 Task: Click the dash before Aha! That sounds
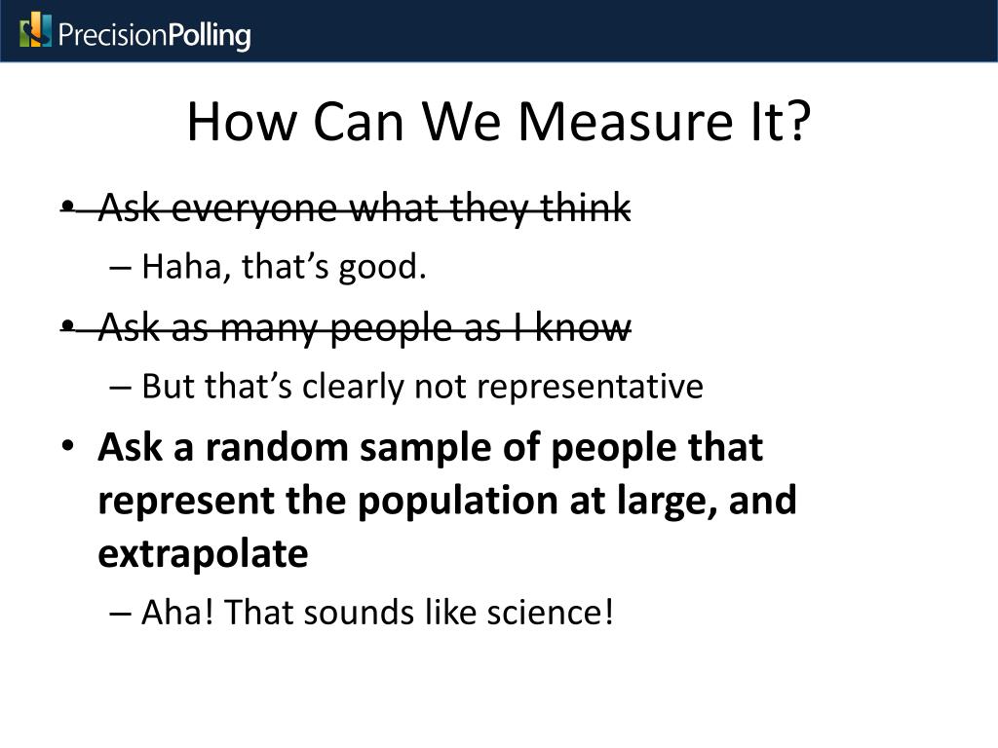(x=120, y=614)
